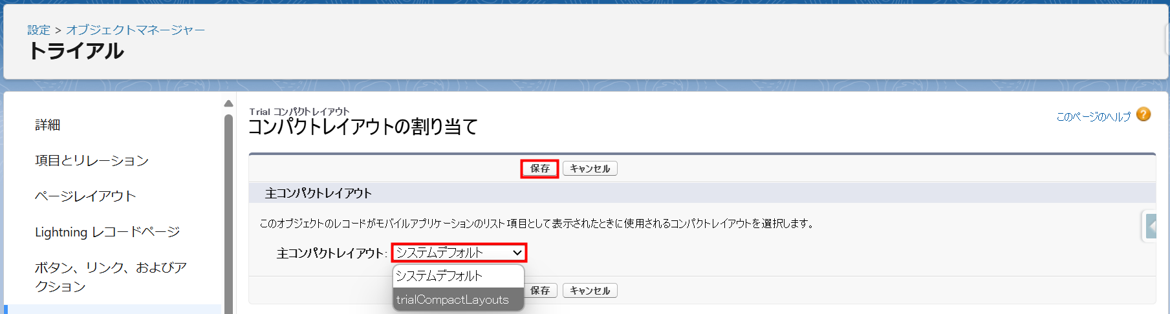Follow the 設定 breadcrumb link
This screenshot has width=1170, height=314.
point(38,30)
